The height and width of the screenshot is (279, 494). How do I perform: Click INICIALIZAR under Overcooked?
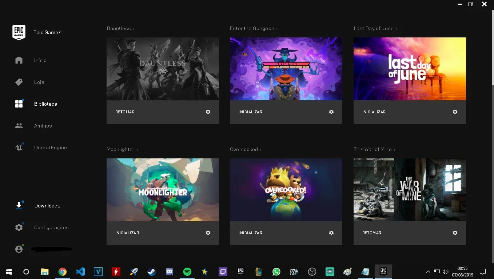pos(250,233)
